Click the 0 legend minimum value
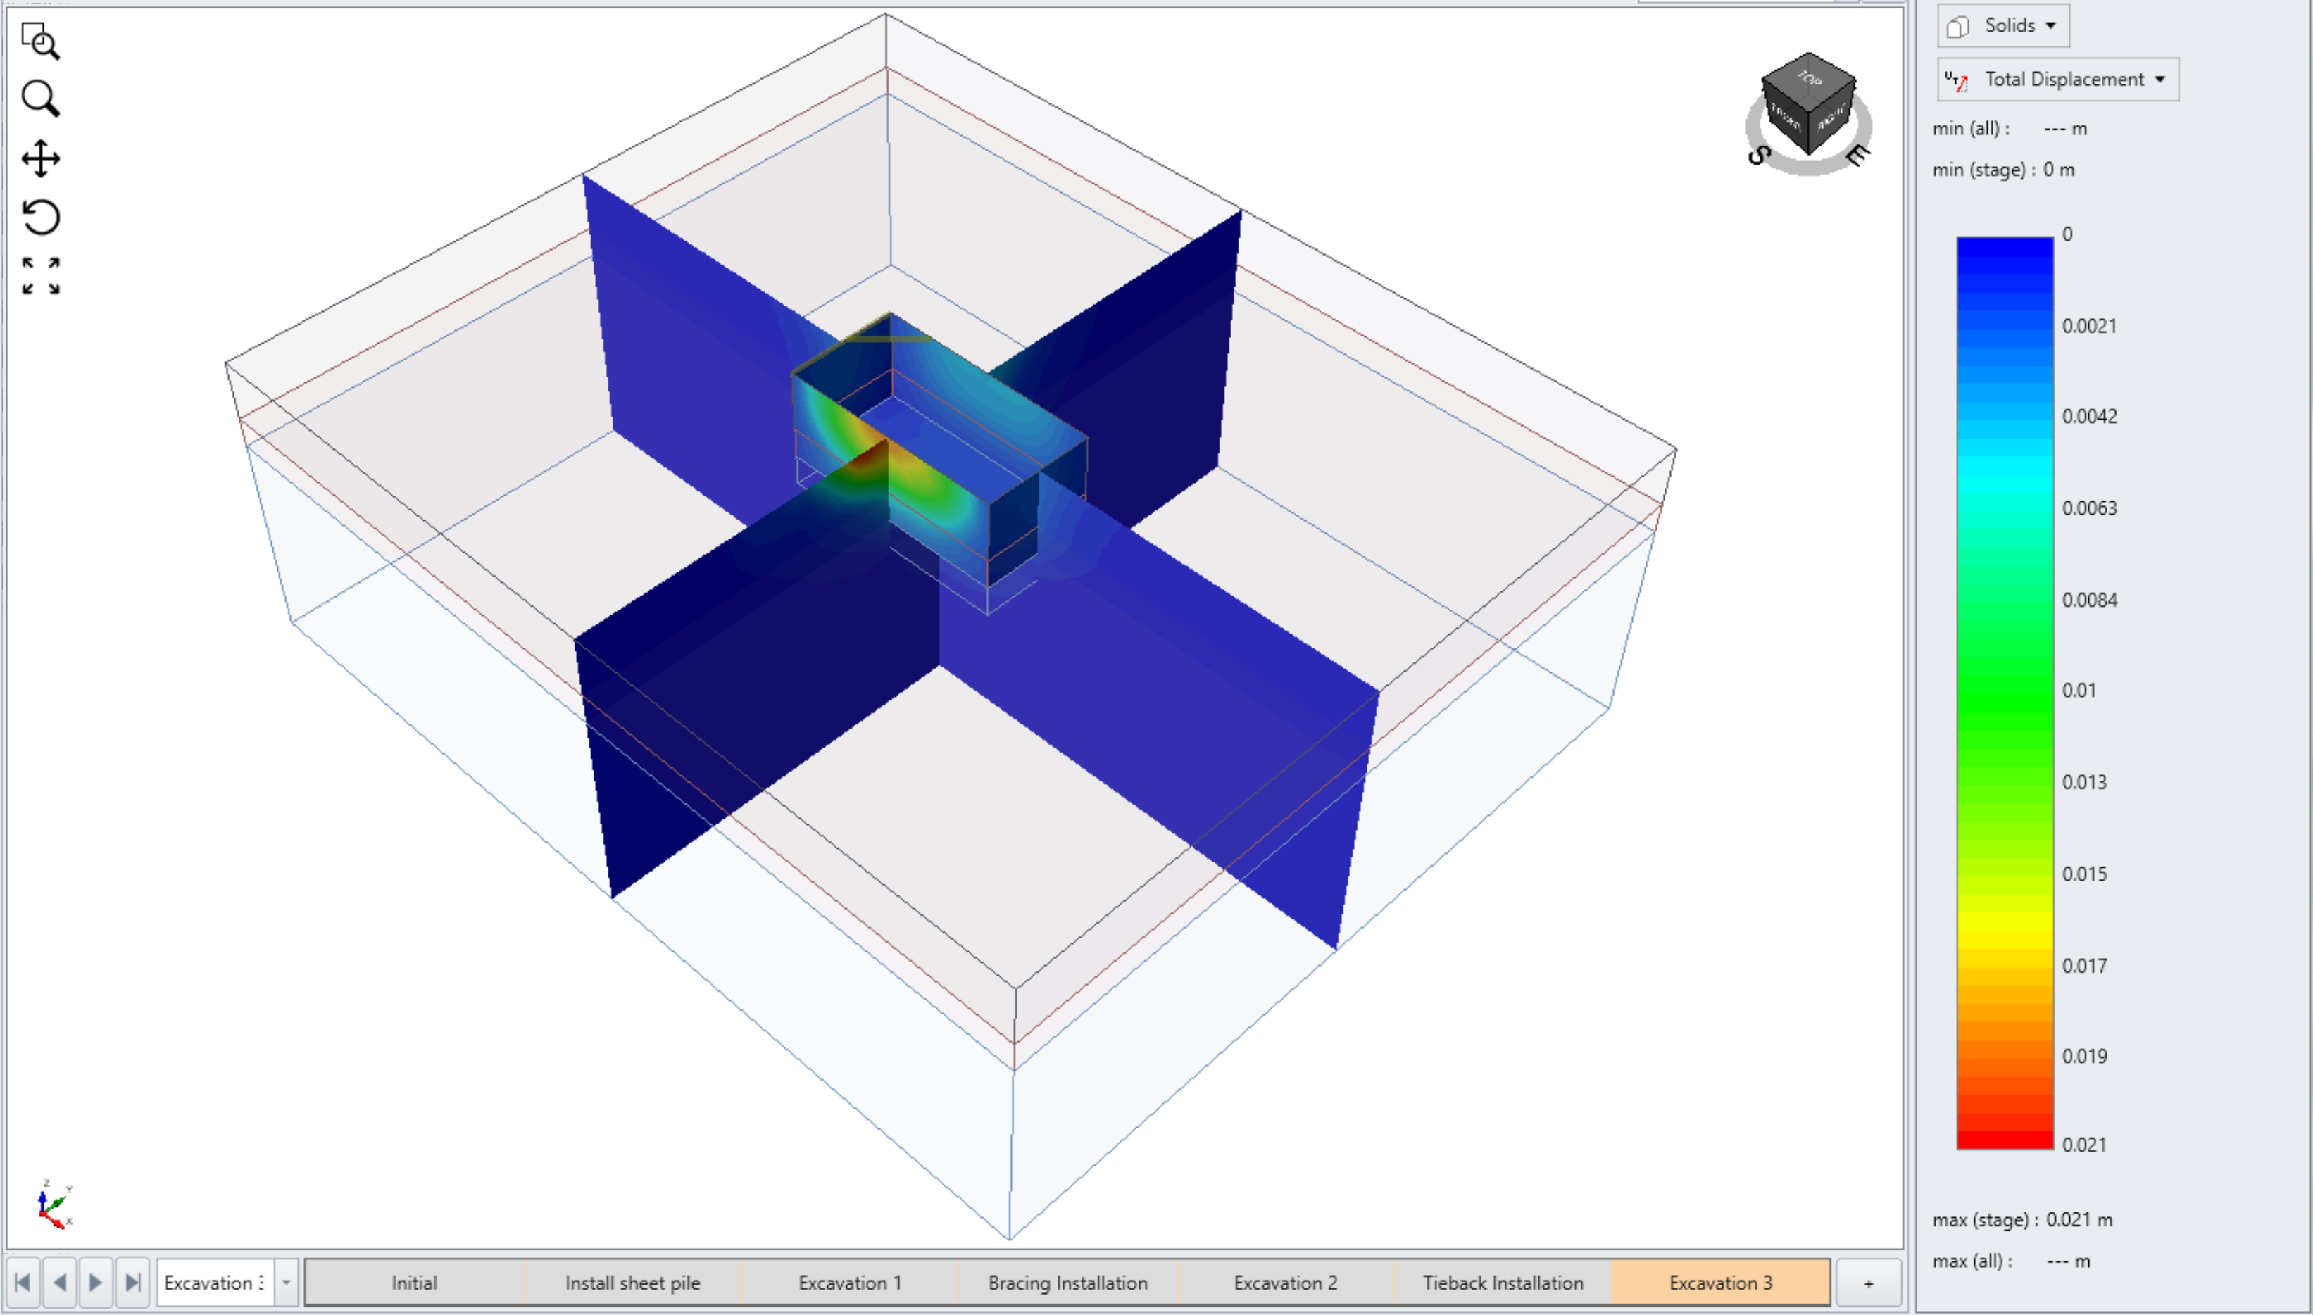The height and width of the screenshot is (1315, 2313). tap(2067, 234)
